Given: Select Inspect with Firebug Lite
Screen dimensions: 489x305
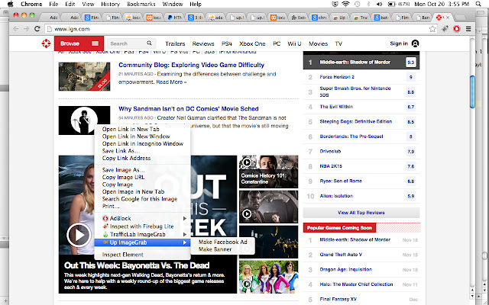Looking at the screenshot, I should (x=141, y=226).
